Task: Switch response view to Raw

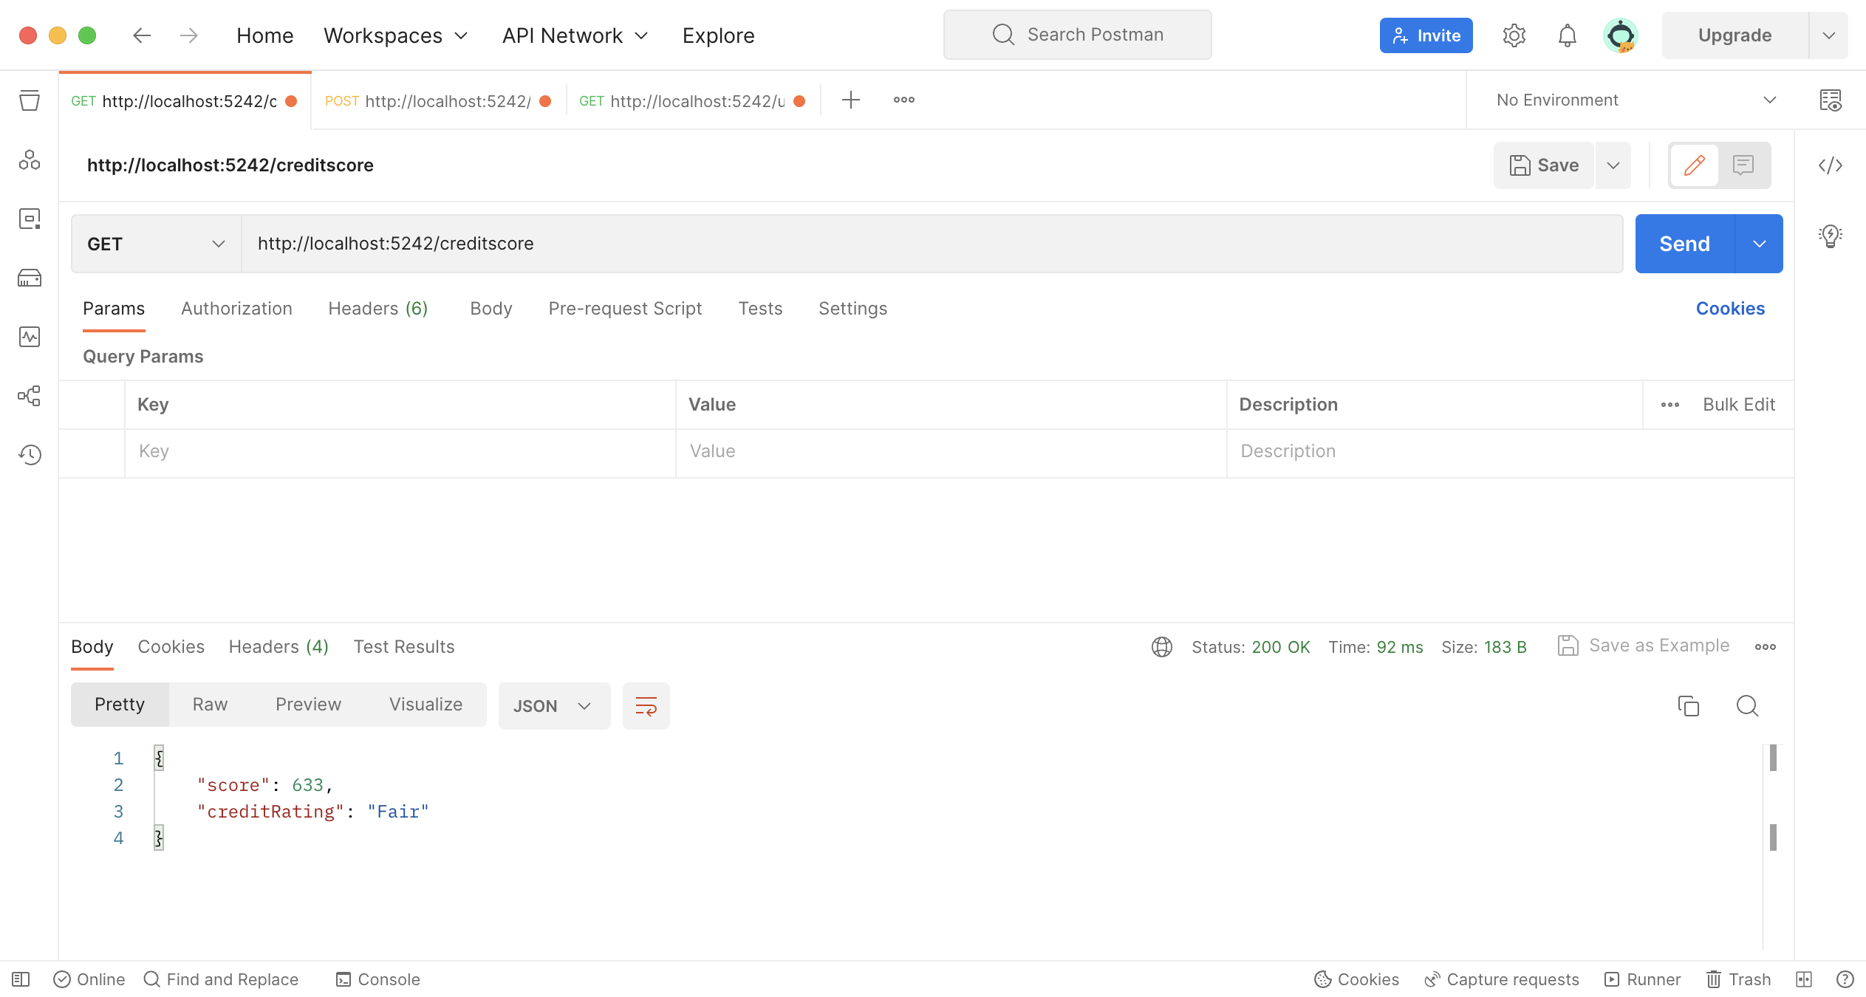Action: (x=209, y=705)
